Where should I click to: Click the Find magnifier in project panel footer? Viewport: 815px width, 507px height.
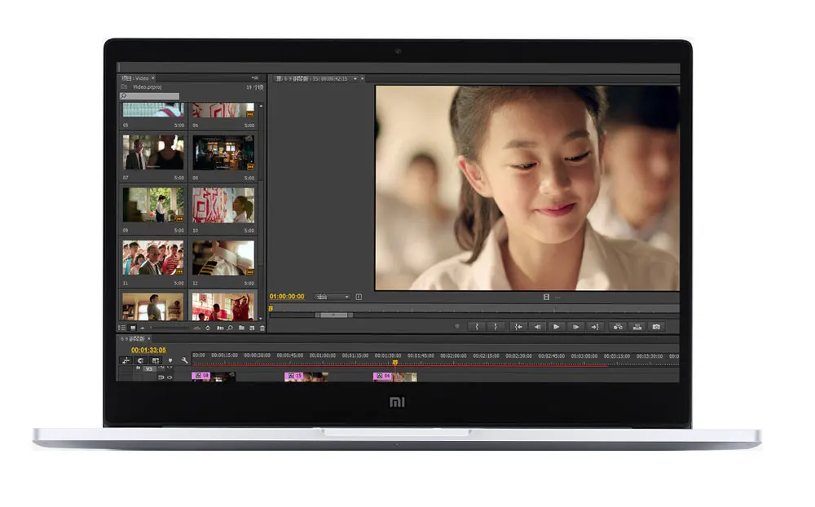click(x=231, y=328)
